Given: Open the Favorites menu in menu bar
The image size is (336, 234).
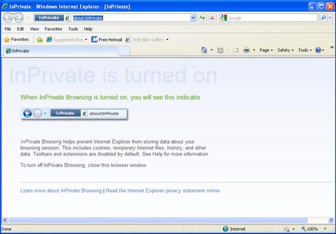Looking at the screenshot, I should pos(53,29).
